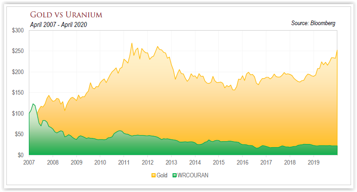Screen dimensions: 357x192
Task: Click the 2007 x-axis label
Action: pos(29,162)
